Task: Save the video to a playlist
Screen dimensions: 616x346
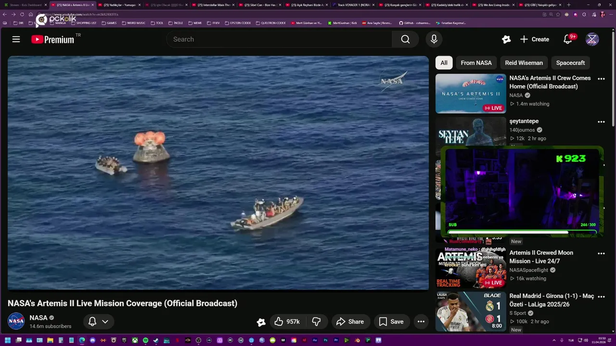Action: pyautogui.click(x=391, y=321)
